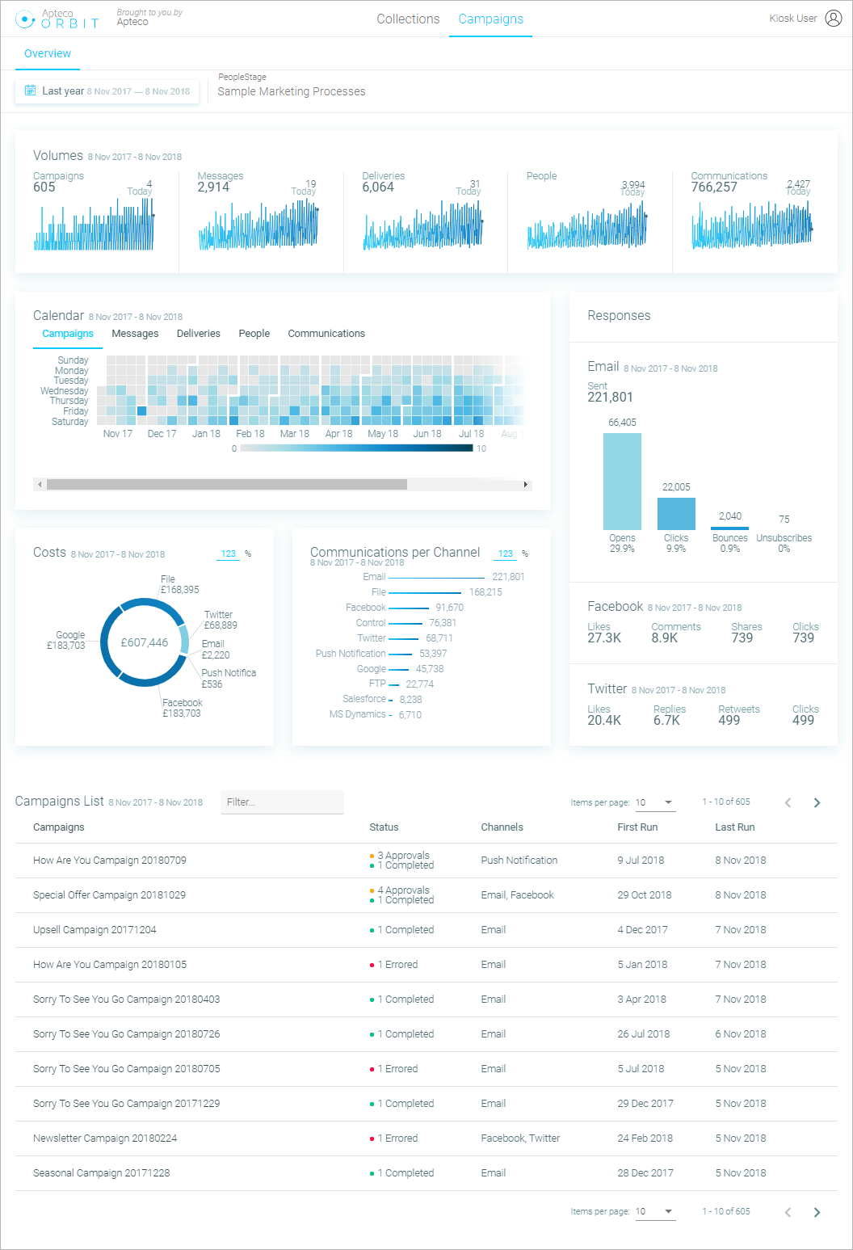Open the Last year date range selector
The height and width of the screenshot is (1250, 853).
(x=107, y=91)
